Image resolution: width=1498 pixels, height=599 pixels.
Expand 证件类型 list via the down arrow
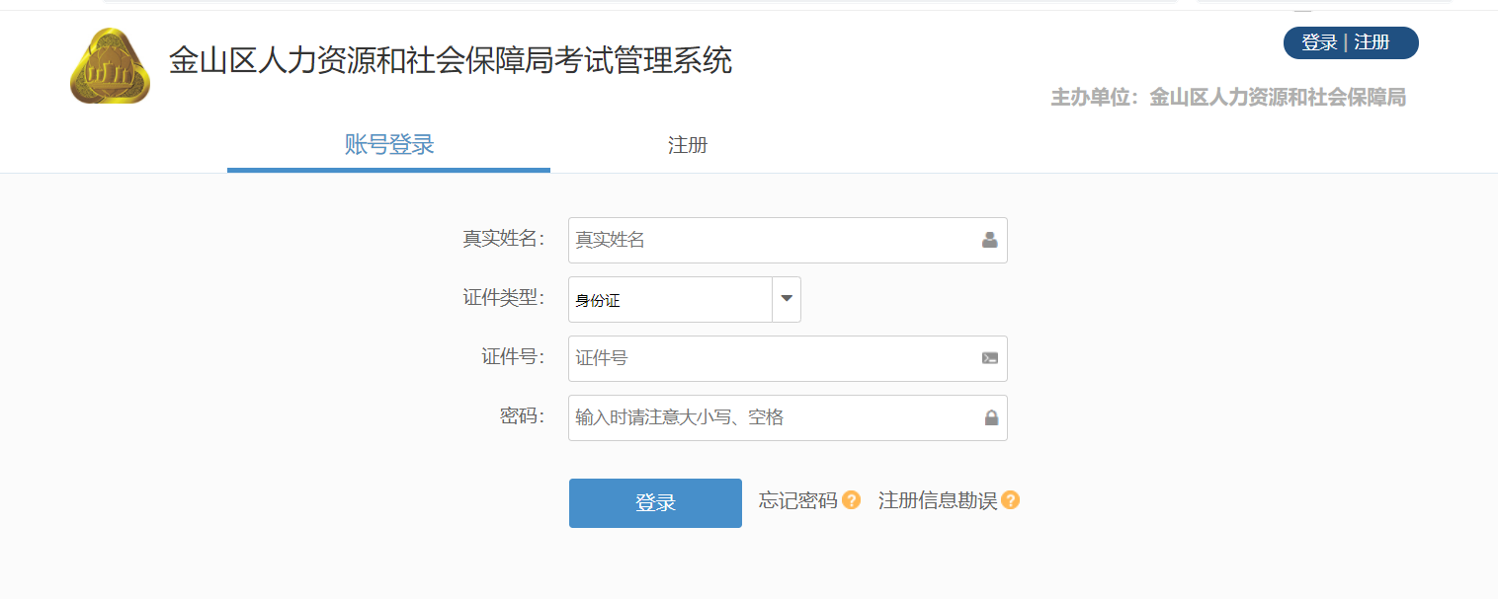pos(787,299)
